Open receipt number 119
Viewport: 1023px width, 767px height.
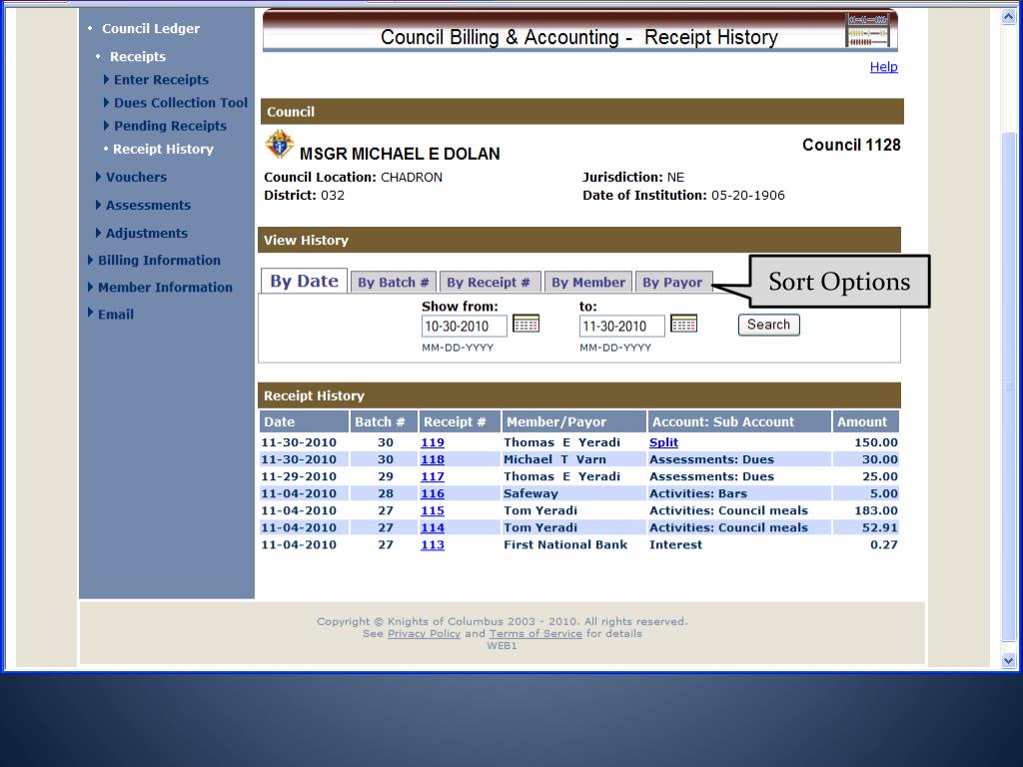433,442
